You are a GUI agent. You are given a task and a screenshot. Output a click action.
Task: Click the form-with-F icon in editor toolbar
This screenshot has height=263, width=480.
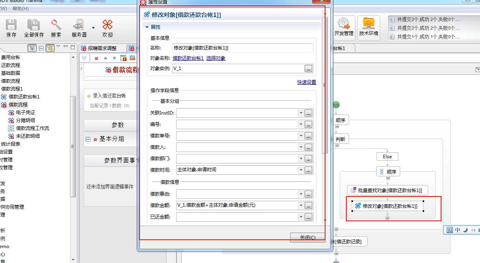(x=123, y=58)
